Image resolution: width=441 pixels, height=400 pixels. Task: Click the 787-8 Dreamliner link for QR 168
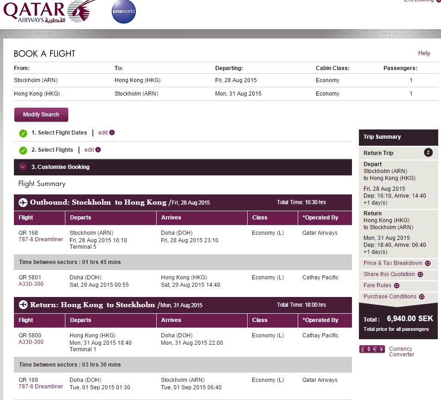[x=41, y=239]
